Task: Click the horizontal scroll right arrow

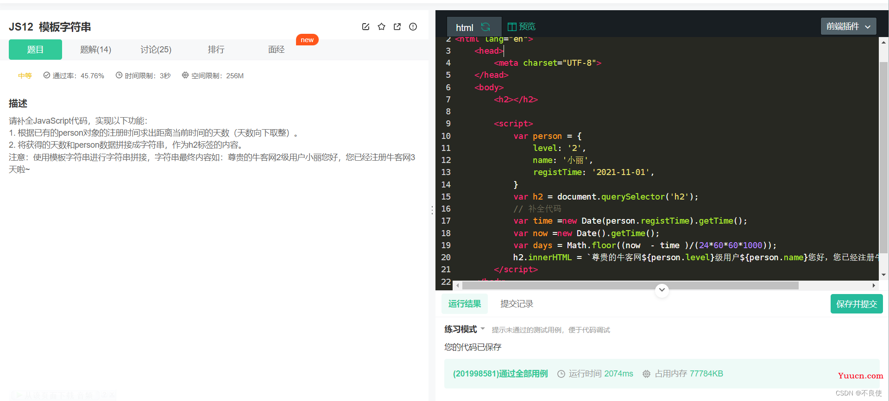Action: (x=874, y=285)
